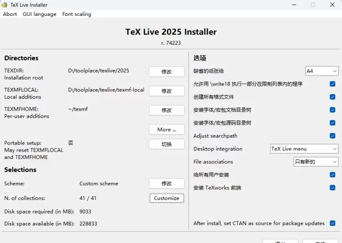Viewport: 342px width, 243px height.
Task: Click the More ... directories button
Action: [166, 129]
